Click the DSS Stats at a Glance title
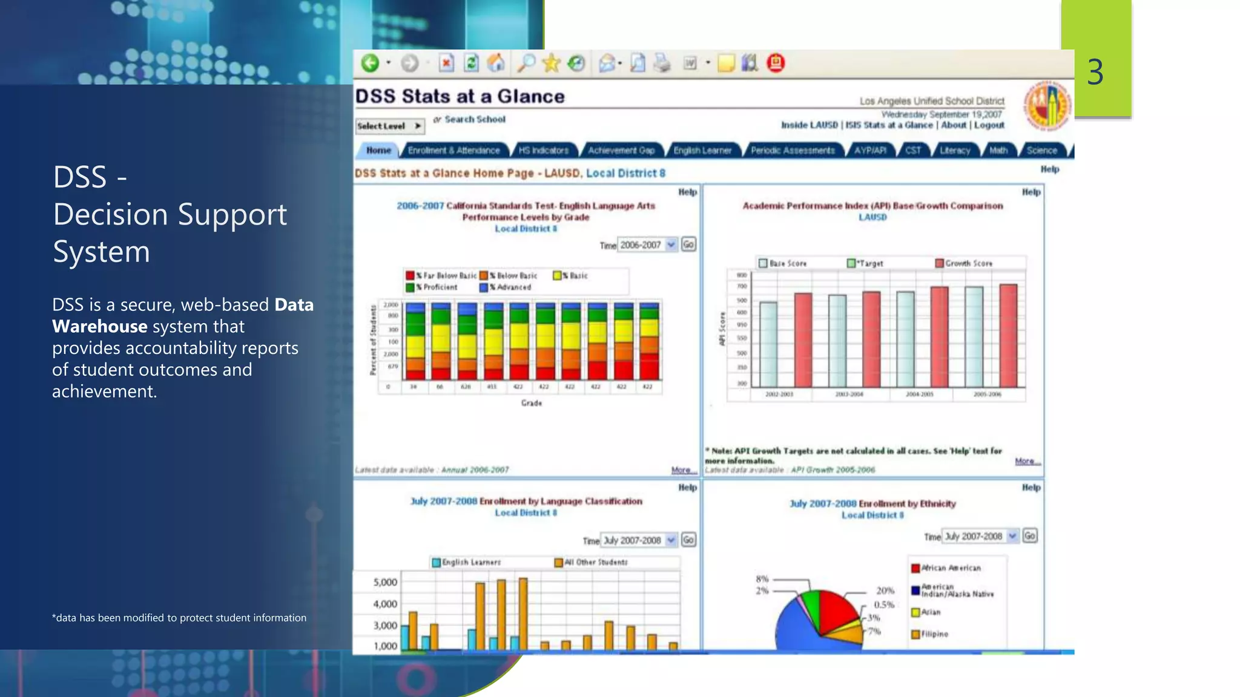This screenshot has height=697, width=1240. coord(460,96)
